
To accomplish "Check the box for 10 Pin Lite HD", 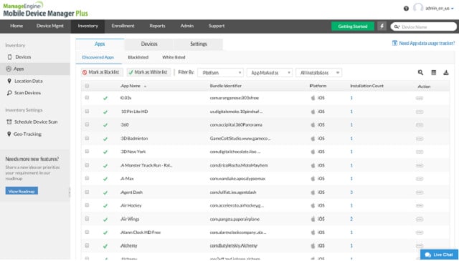I will (87, 112).
